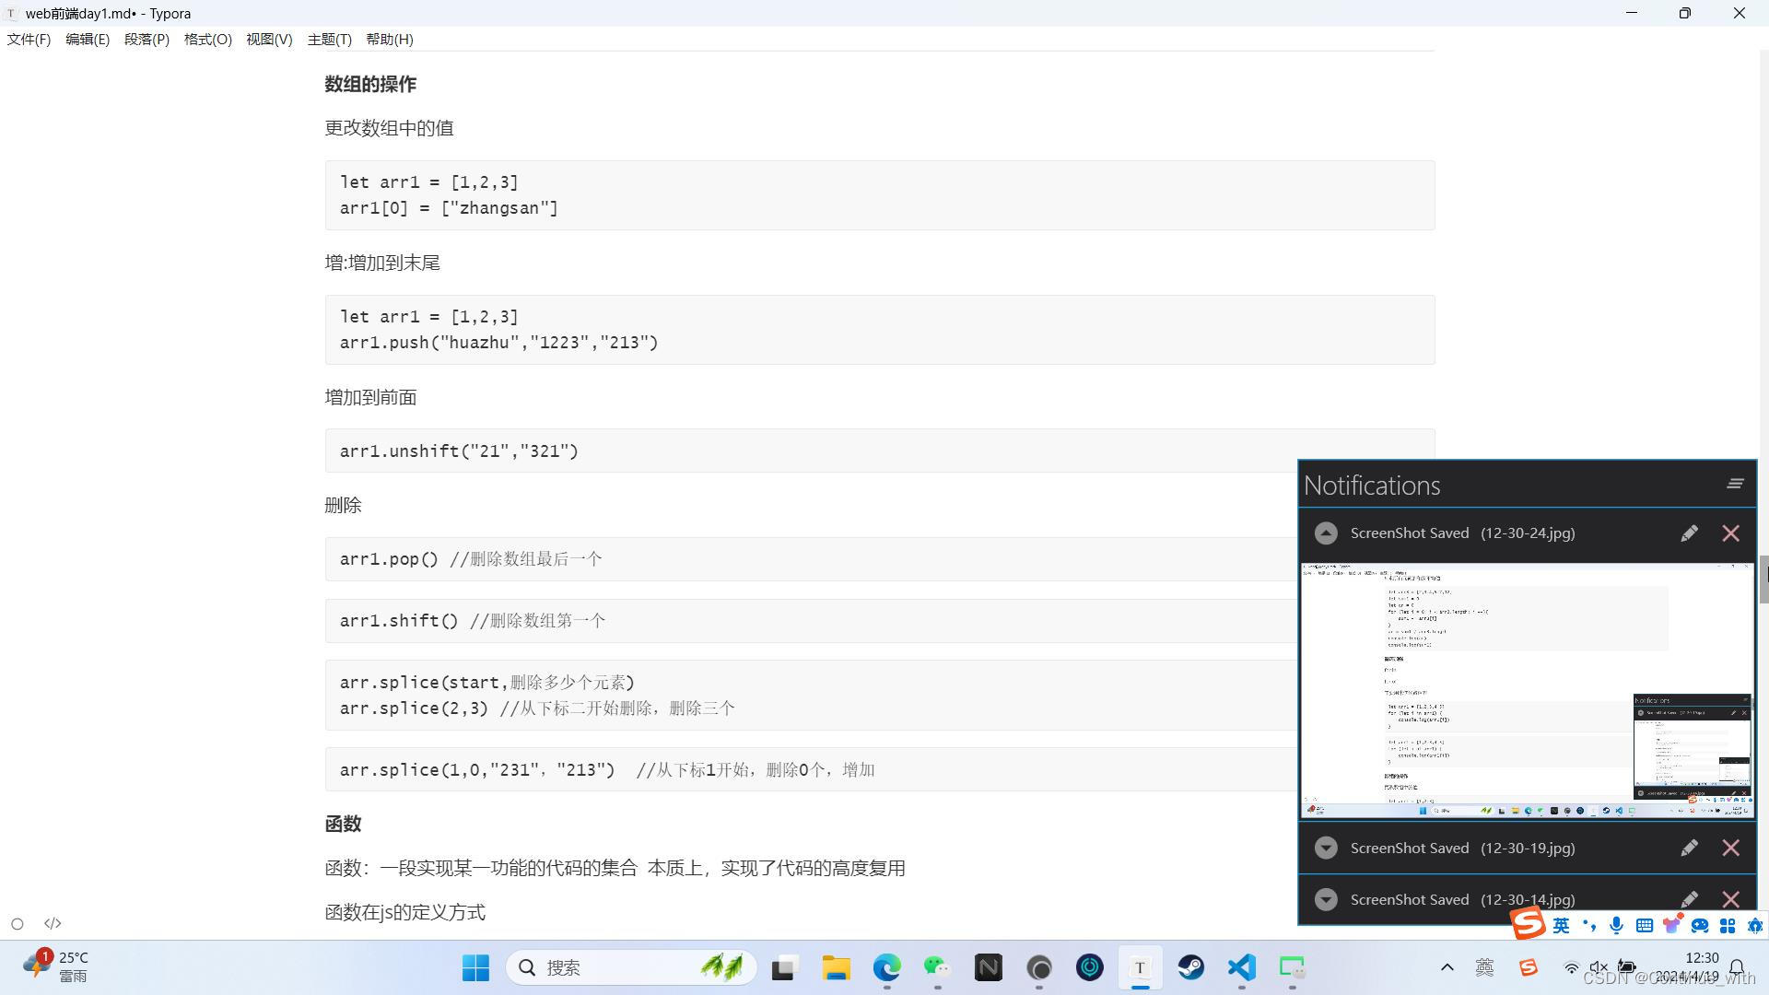Expand the 12-30-19.jpg notification
Viewport: 1769px width, 995px height.
pos(1326,848)
